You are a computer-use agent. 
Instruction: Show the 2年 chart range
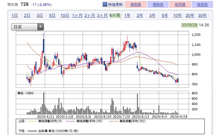tap(140, 15)
